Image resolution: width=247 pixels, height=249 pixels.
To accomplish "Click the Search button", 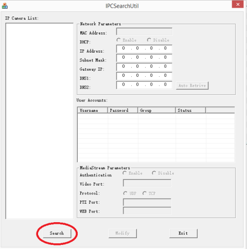I will (x=57, y=233).
